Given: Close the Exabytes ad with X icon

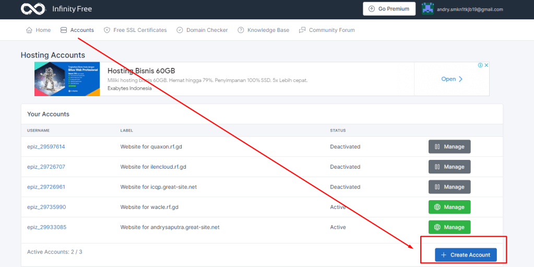Looking at the screenshot, I should click(486, 65).
